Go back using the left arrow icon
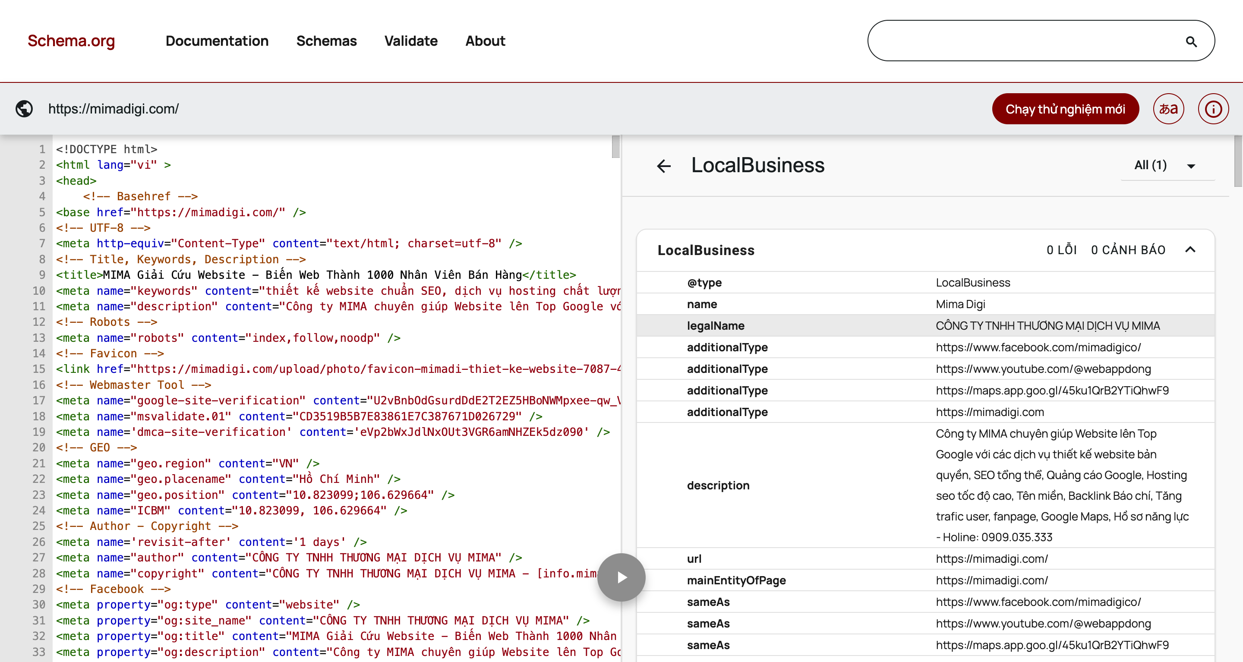Image resolution: width=1243 pixels, height=662 pixels. [664, 166]
